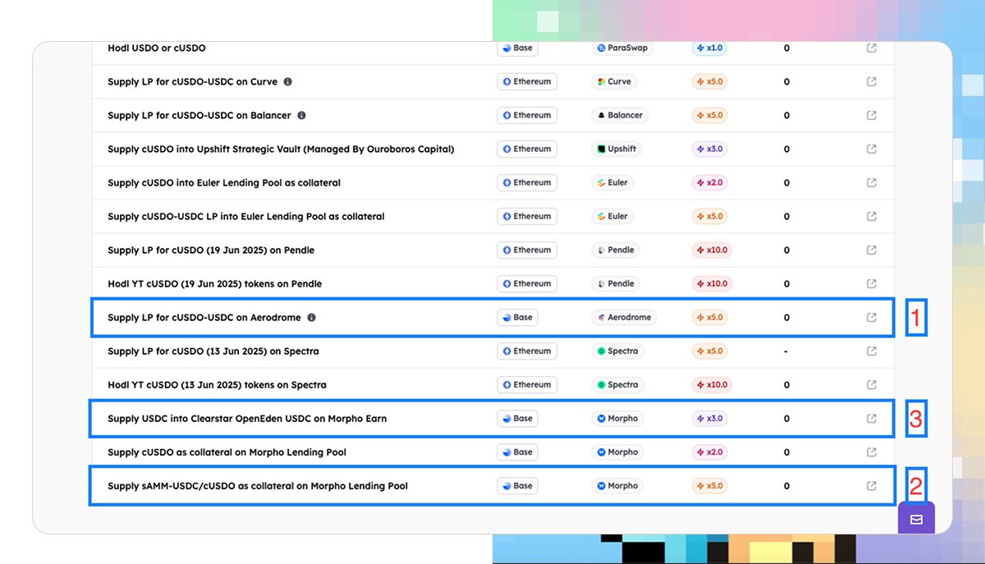Screen dimensions: 985x564
Task: Click the Aerodrome protocol badge
Action: 624,317
